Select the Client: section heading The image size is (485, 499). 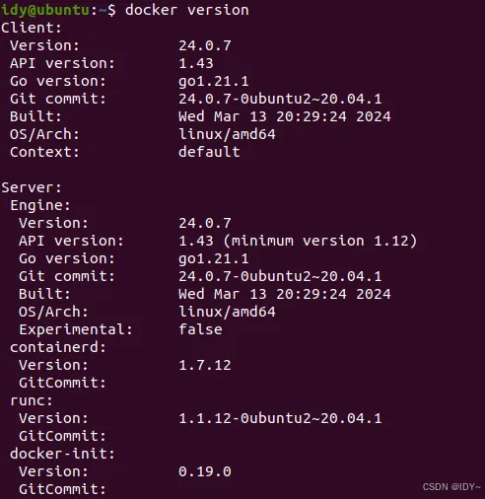32,28
